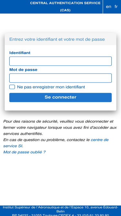Open the Mot de passe oublié ? link
121x216 pixels.
(24, 152)
